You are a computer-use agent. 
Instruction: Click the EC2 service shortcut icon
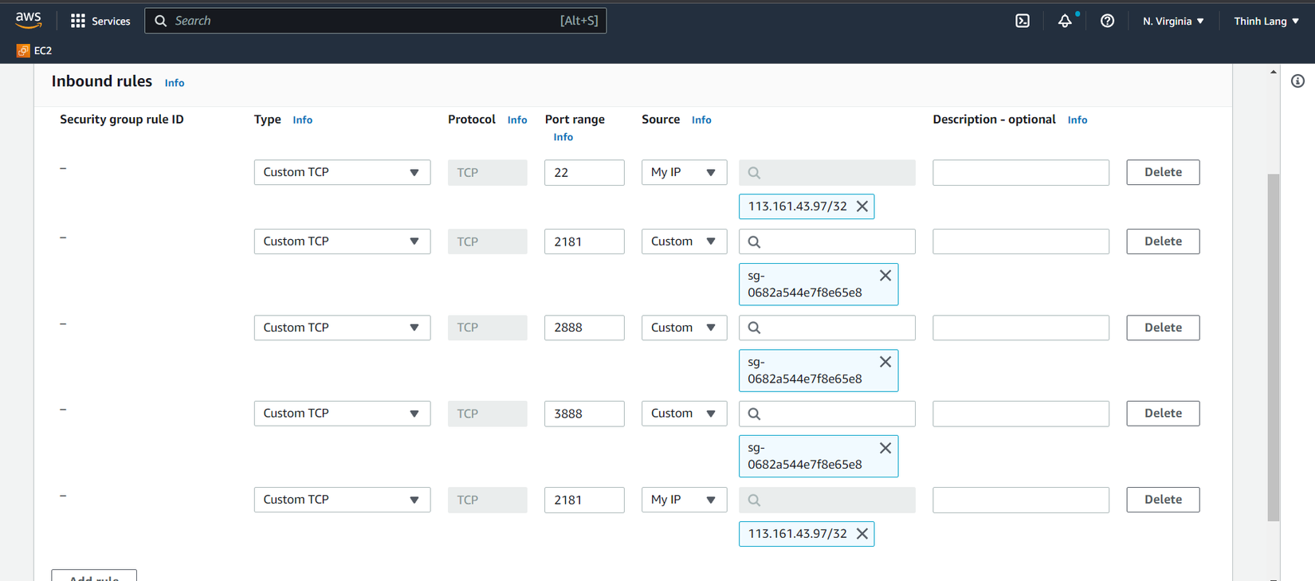tap(23, 50)
